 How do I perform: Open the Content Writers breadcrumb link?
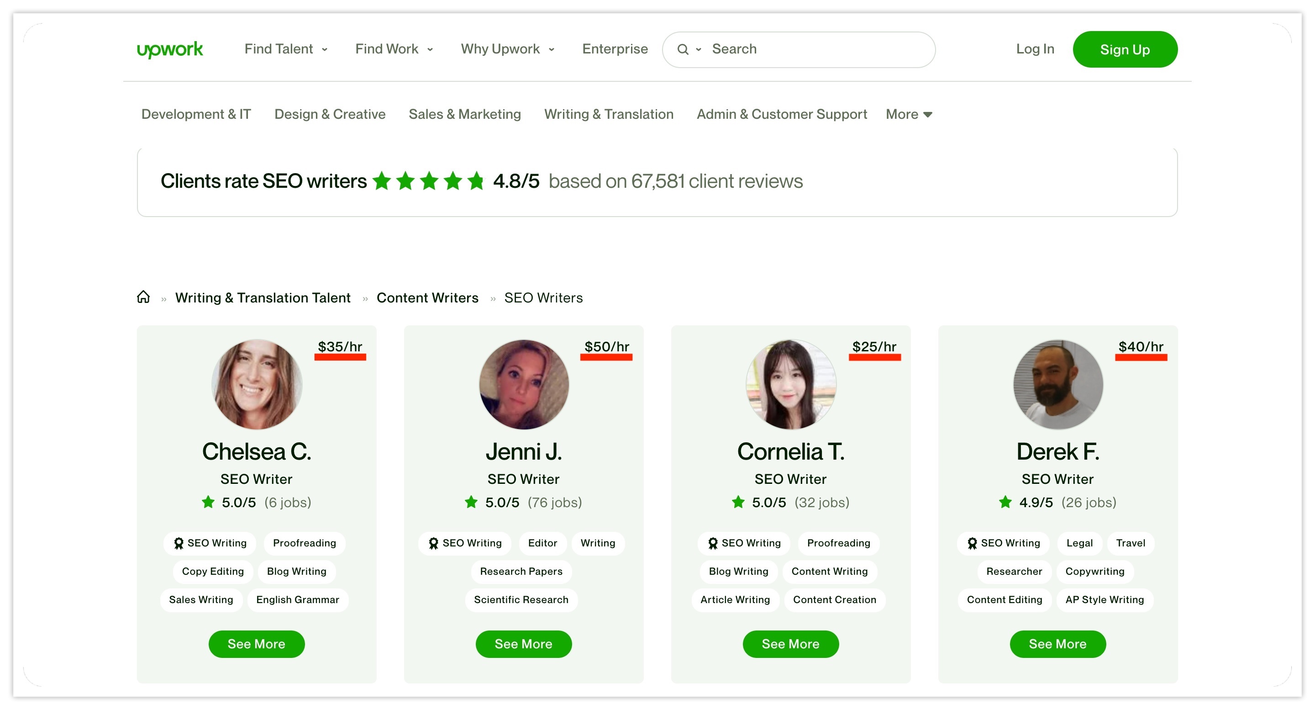click(428, 297)
